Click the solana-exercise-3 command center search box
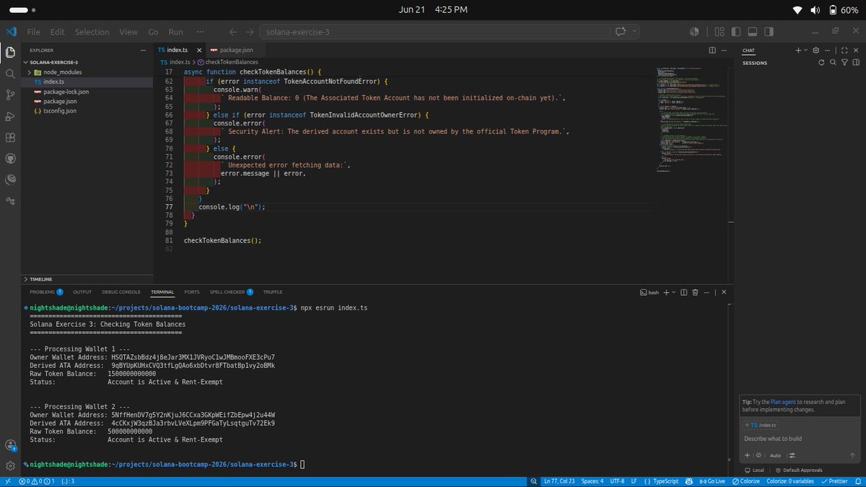Screen dimensions: 866x487 coord(436,32)
